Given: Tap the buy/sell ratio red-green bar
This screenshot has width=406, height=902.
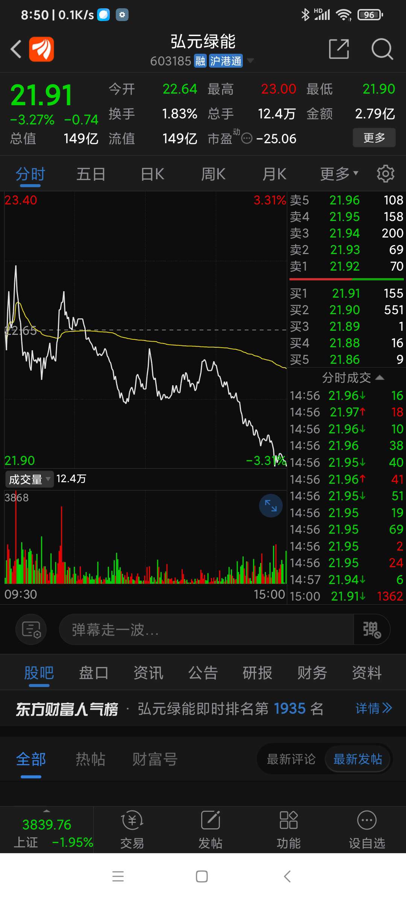Looking at the screenshot, I should [x=346, y=279].
